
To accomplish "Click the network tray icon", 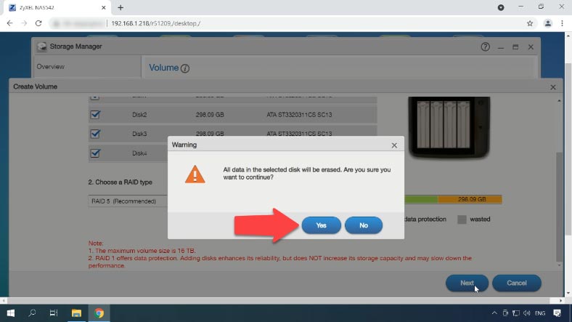I will (516, 313).
